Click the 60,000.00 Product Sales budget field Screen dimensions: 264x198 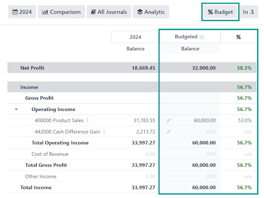[x=205, y=120]
